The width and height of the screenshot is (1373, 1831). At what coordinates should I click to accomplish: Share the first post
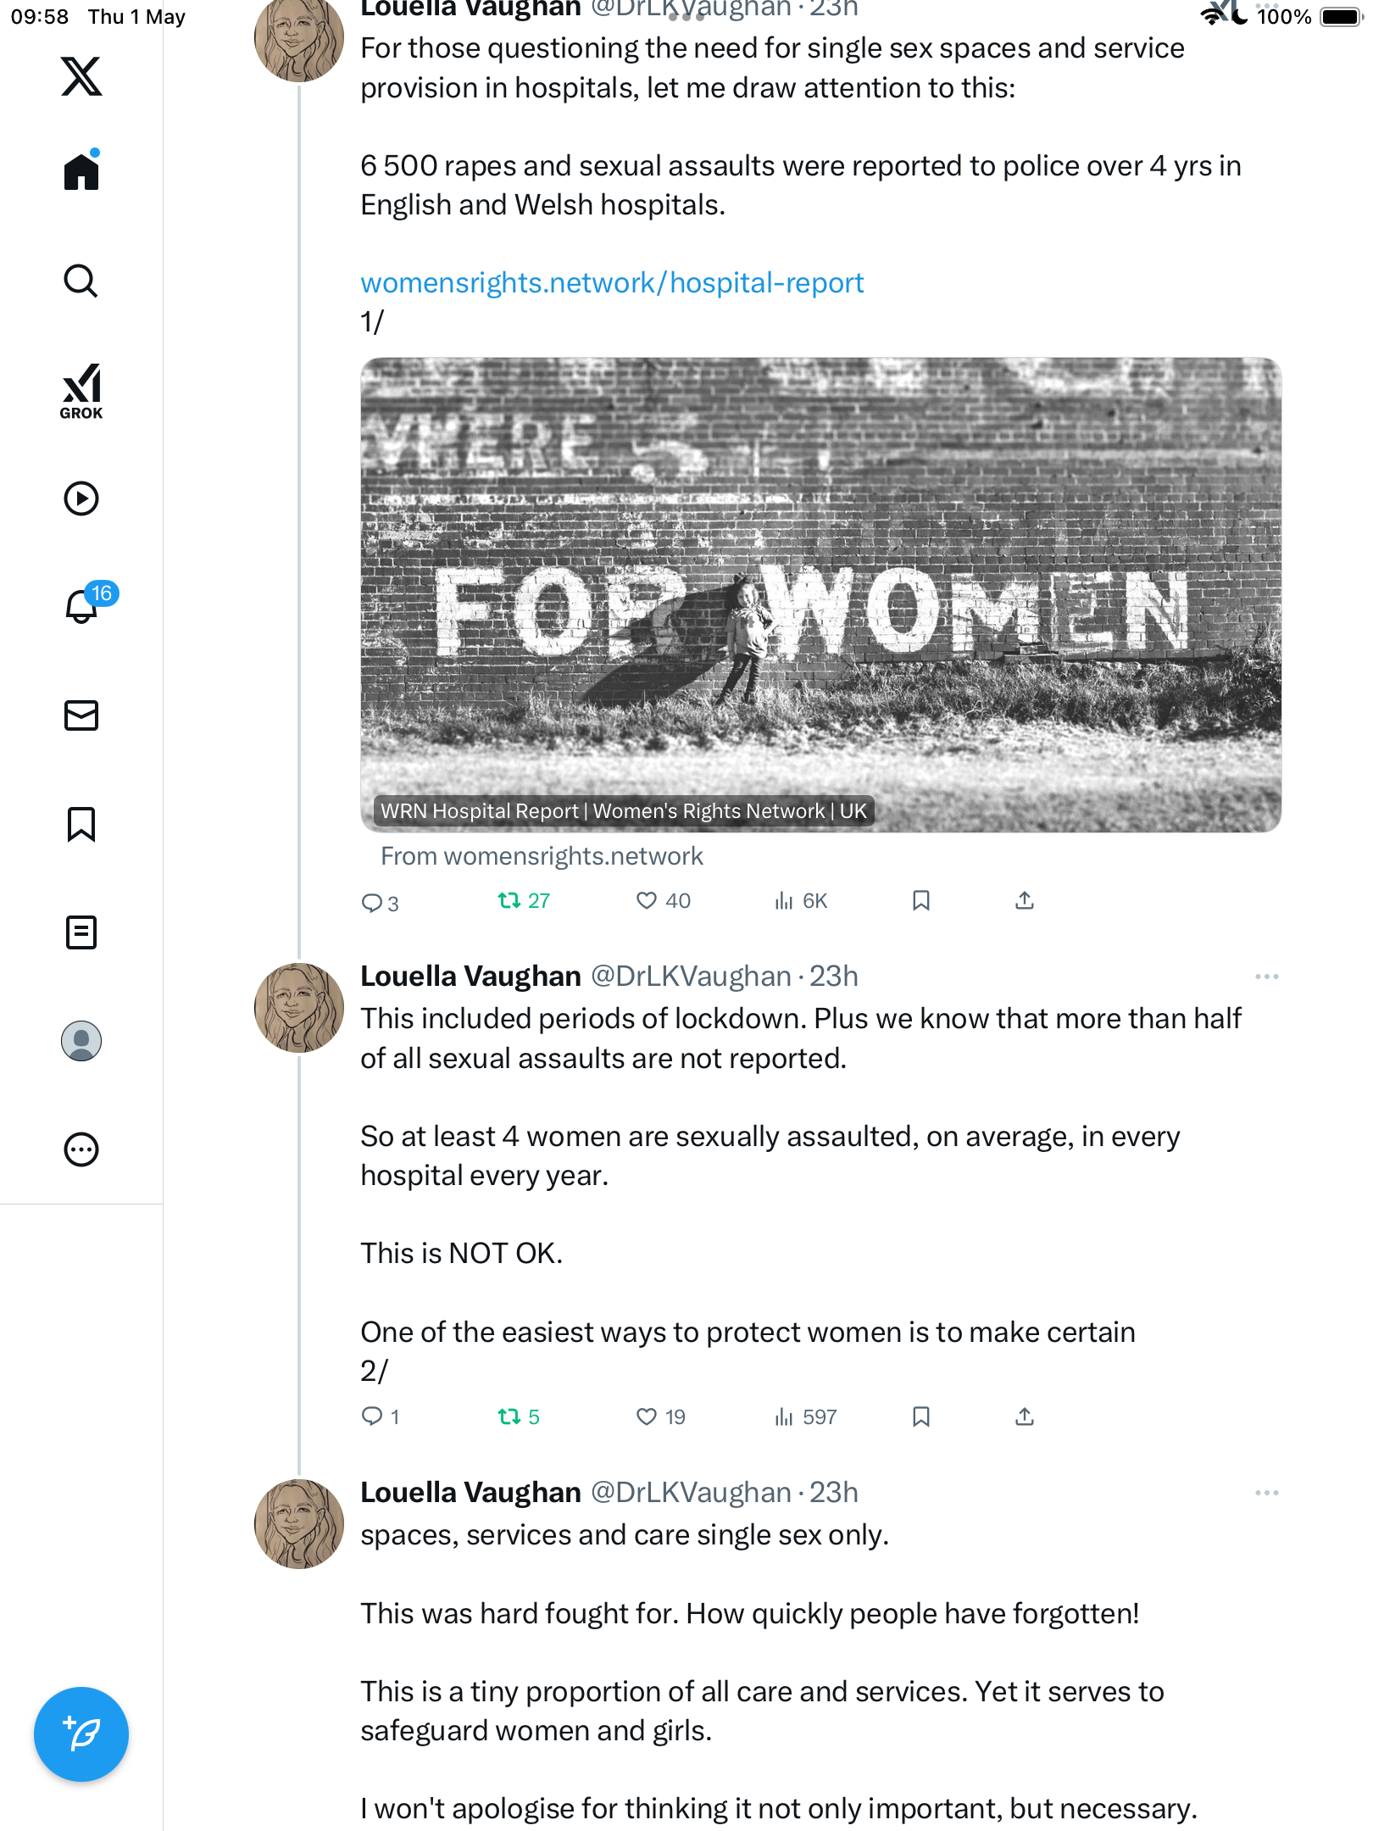pos(1025,900)
